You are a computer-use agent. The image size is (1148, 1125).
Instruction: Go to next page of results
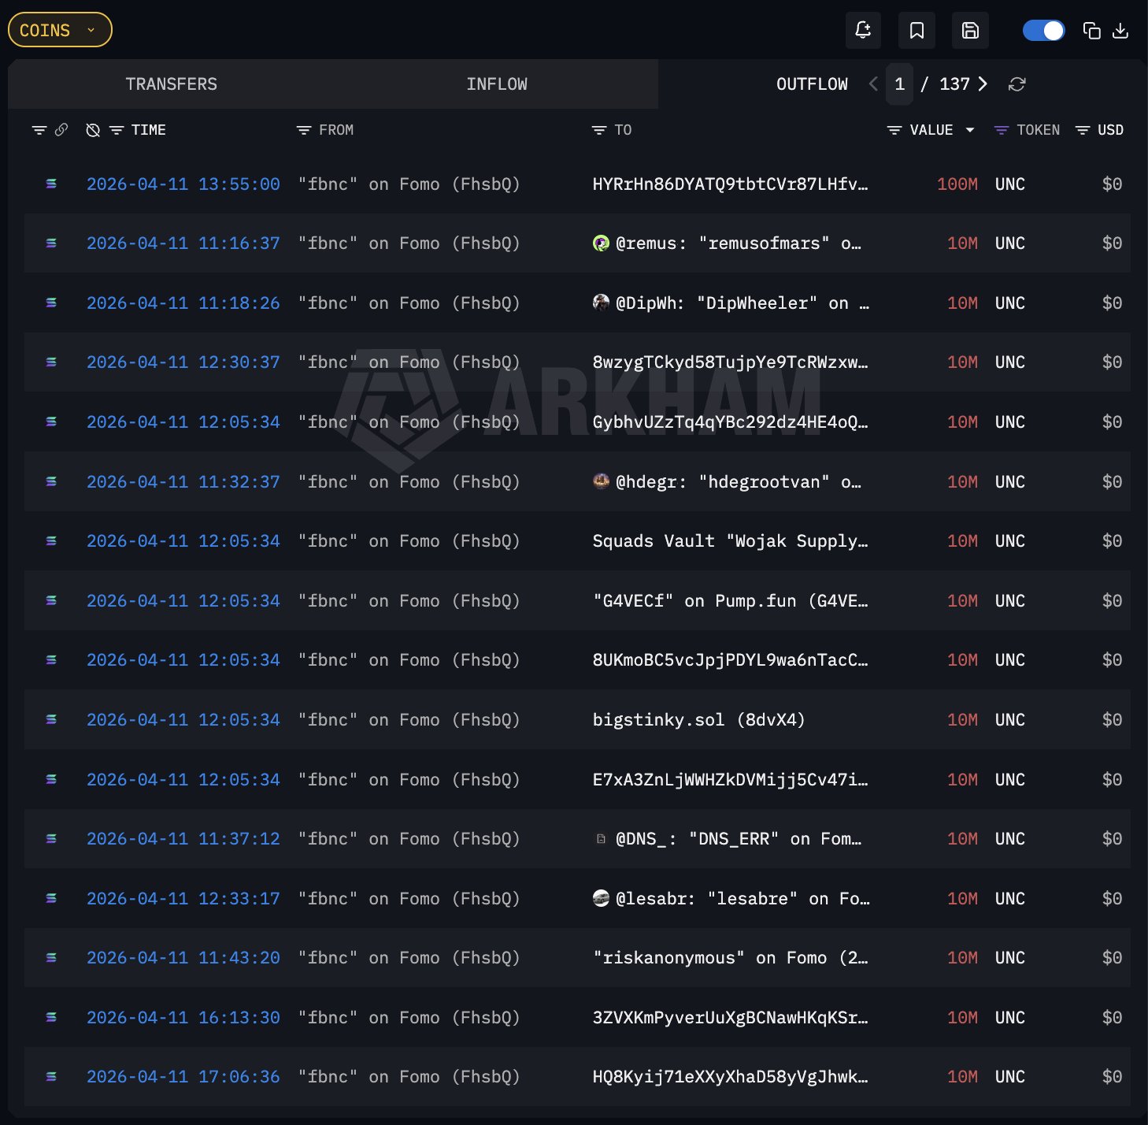(x=983, y=84)
